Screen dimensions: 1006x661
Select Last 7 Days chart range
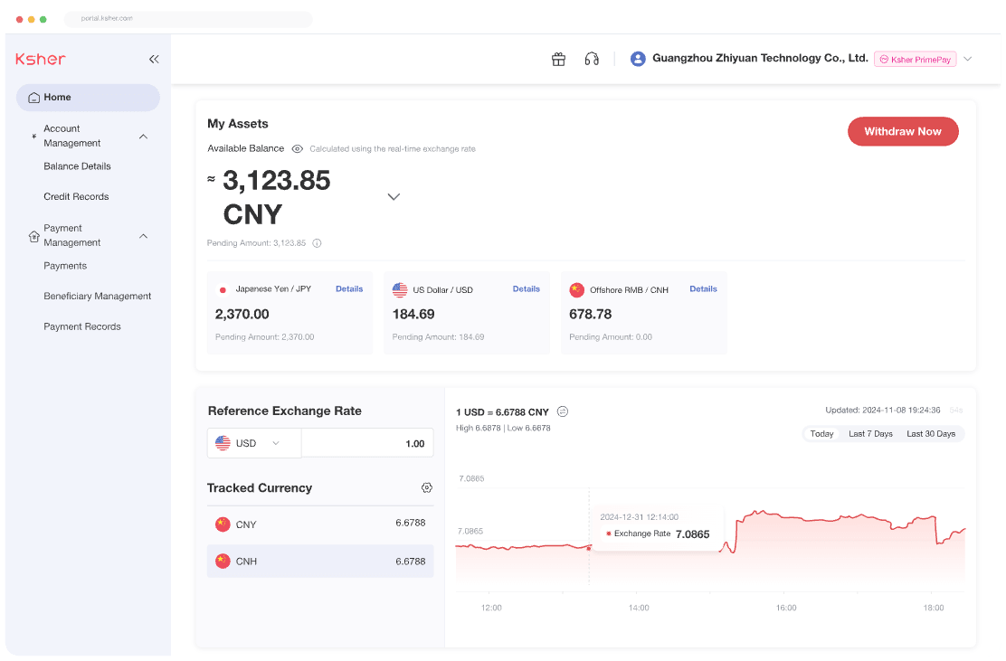[x=870, y=434]
